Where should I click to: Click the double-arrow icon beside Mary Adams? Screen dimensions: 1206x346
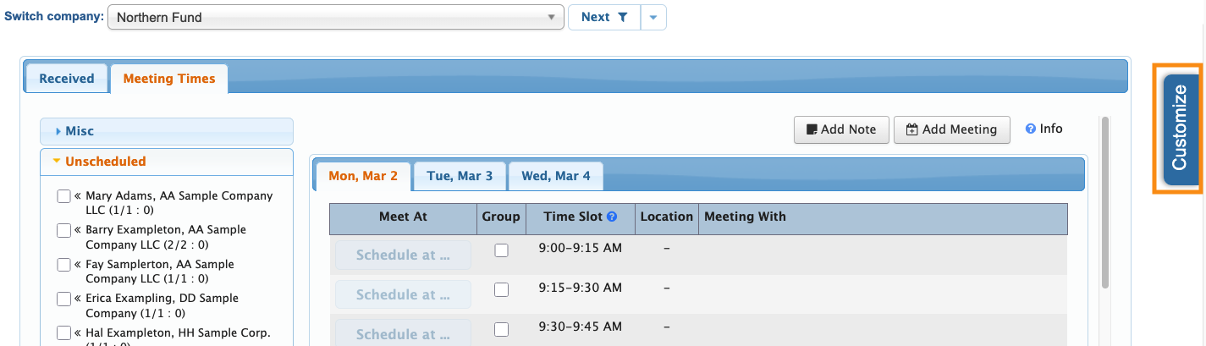tap(78, 195)
